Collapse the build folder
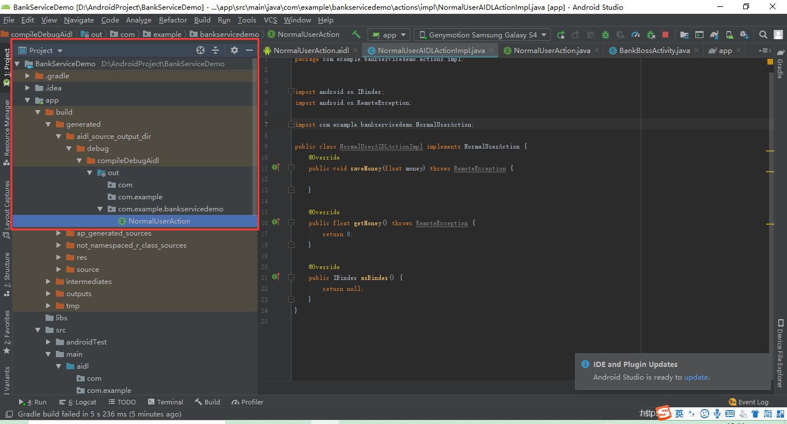 (x=37, y=112)
